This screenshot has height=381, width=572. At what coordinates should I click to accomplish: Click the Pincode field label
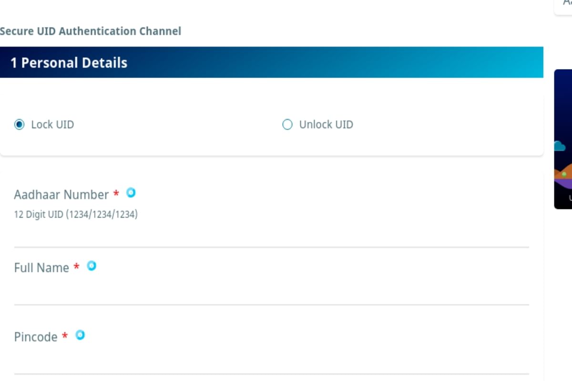pos(36,337)
